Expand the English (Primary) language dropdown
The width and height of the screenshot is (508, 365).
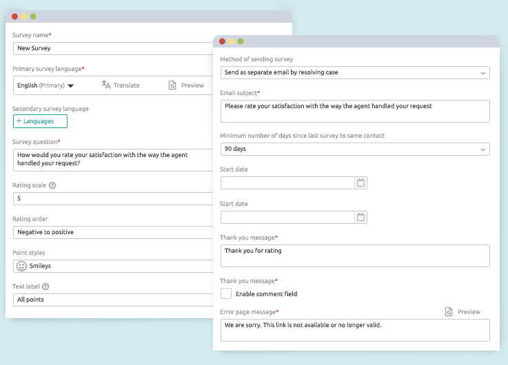click(x=70, y=86)
